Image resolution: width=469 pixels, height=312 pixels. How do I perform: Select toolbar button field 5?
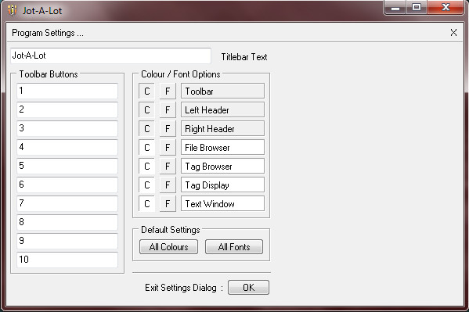(x=67, y=166)
